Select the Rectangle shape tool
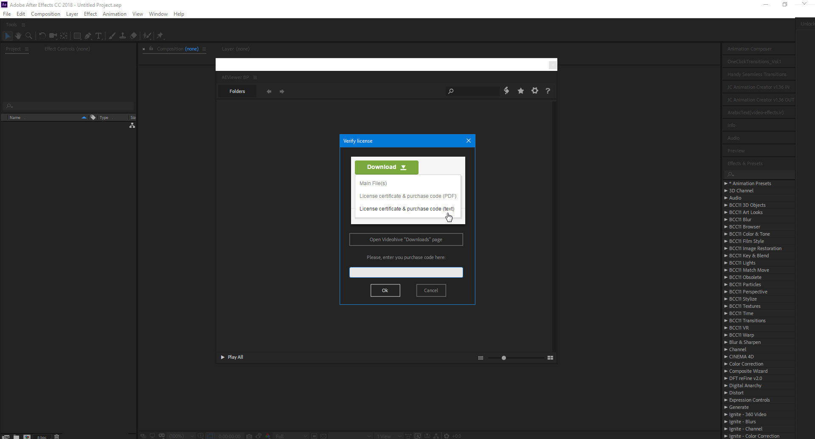This screenshot has width=815, height=439. 77,36
